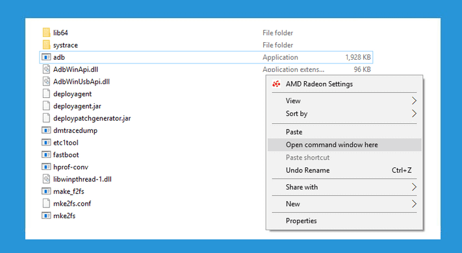
Task: Click the greyed Paste shortcut entry
Action: click(344, 158)
